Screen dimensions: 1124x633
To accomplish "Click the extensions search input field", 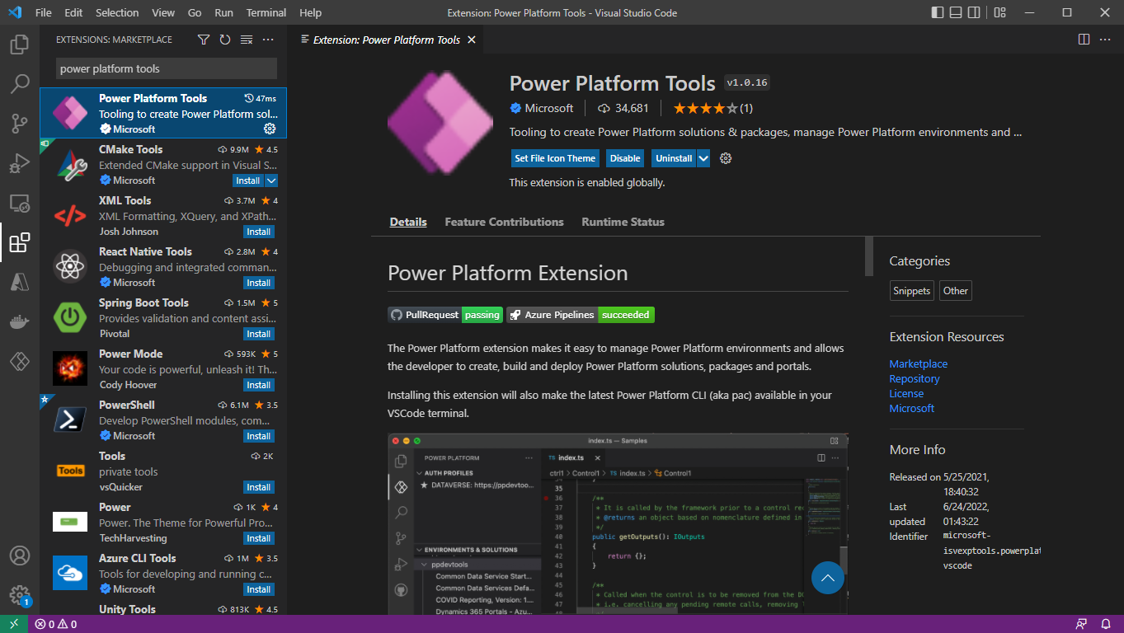I will pyautogui.click(x=166, y=68).
